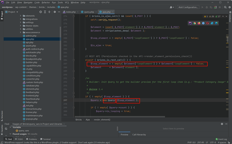The width and height of the screenshot is (232, 144).
Task: Collapse the Found usages node
Action: point(10,134)
